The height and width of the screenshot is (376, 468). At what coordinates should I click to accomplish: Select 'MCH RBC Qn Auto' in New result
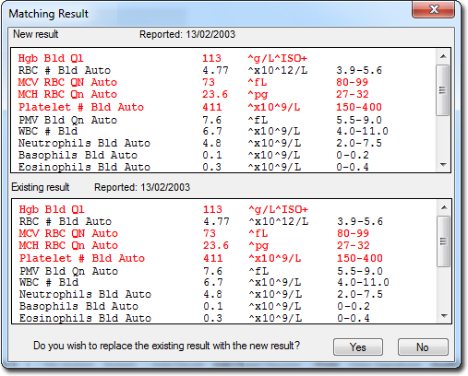coord(67,94)
